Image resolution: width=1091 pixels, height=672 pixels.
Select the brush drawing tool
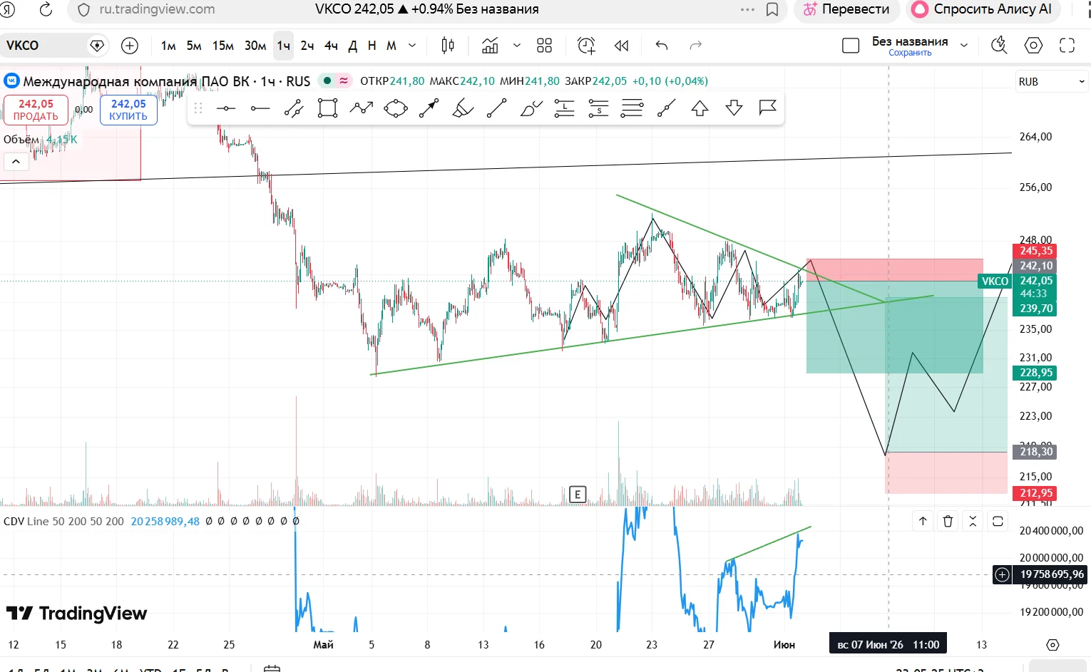point(531,108)
